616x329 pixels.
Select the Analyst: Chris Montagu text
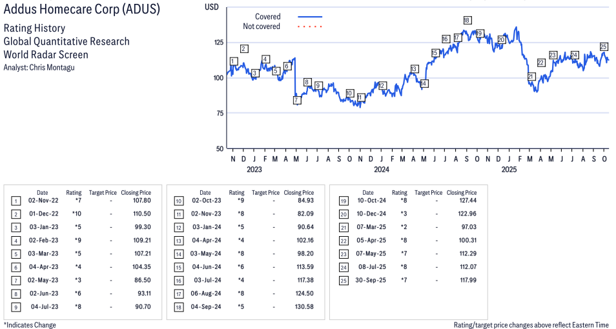pyautogui.click(x=39, y=67)
